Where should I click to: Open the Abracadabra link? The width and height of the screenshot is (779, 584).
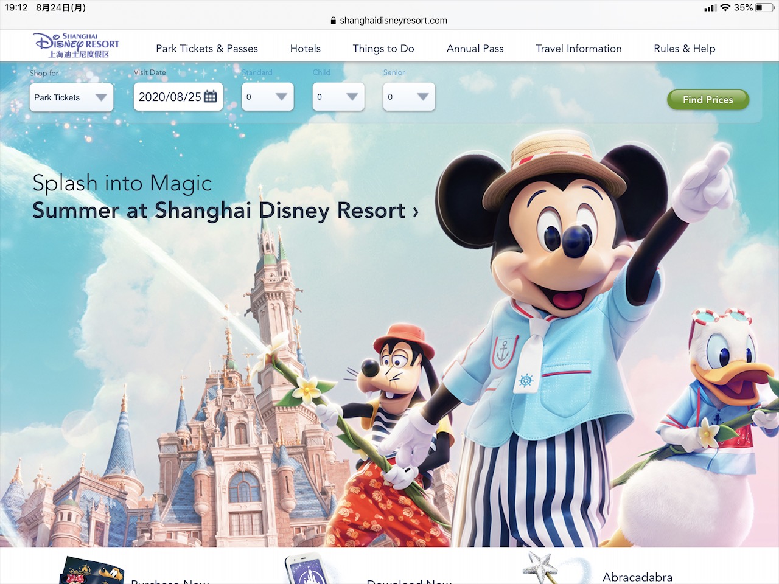[637, 577]
